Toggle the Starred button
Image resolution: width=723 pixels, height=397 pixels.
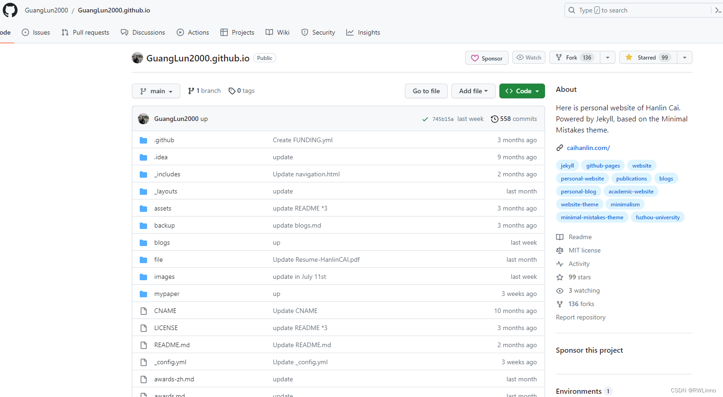(x=648, y=57)
